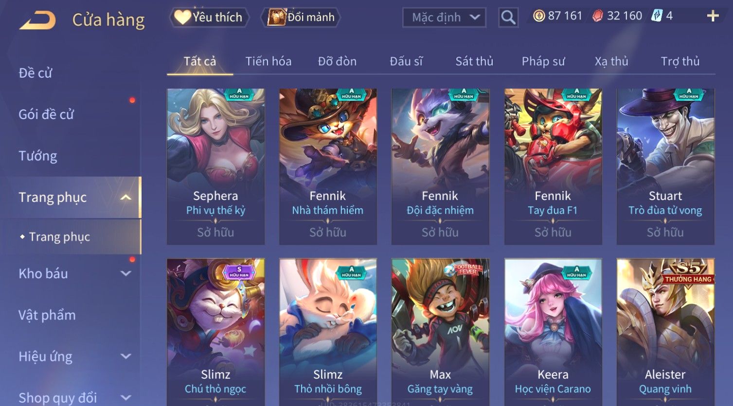733x406 pixels.
Task: Switch to the Sát thủ tab
Action: pyautogui.click(x=474, y=61)
